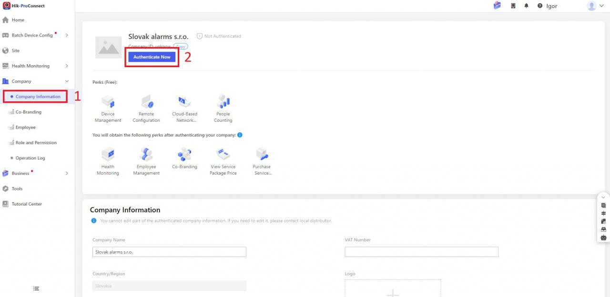Open Site via its globe icon

pos(6,50)
